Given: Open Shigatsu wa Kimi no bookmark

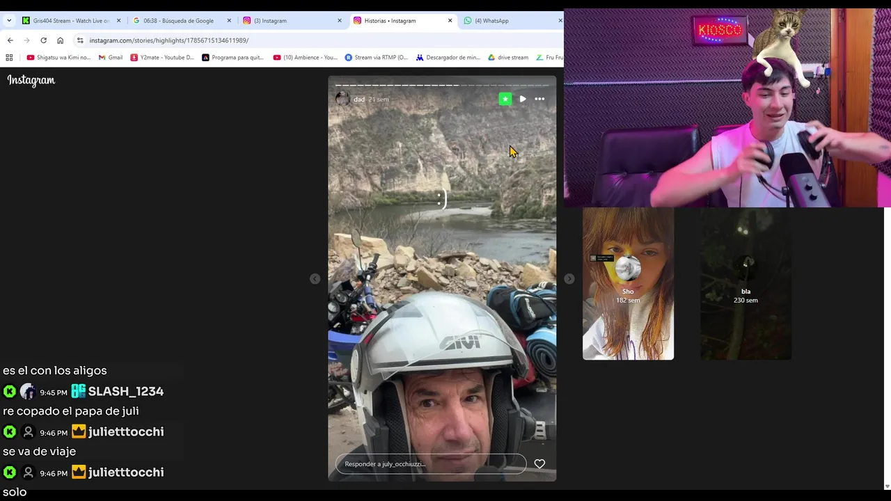Looking at the screenshot, I should [58, 58].
